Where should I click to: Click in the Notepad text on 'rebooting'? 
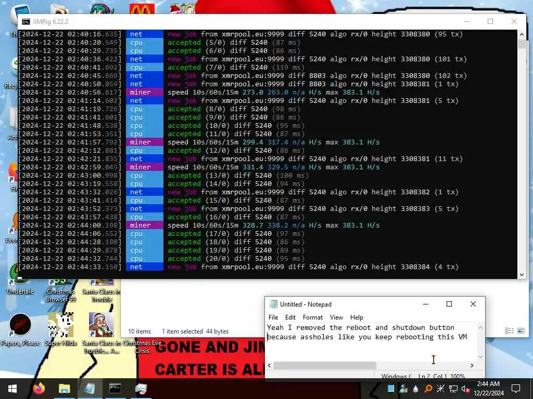click(x=415, y=337)
